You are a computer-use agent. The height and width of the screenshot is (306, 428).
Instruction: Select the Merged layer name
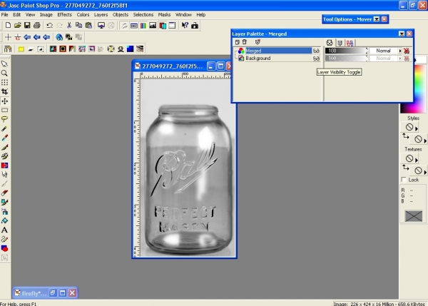253,51
